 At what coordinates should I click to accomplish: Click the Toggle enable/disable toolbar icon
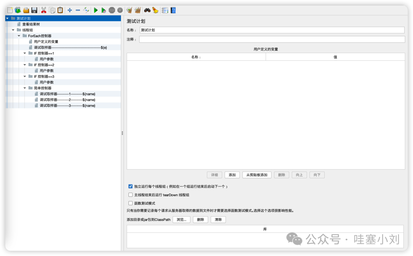pos(86,10)
